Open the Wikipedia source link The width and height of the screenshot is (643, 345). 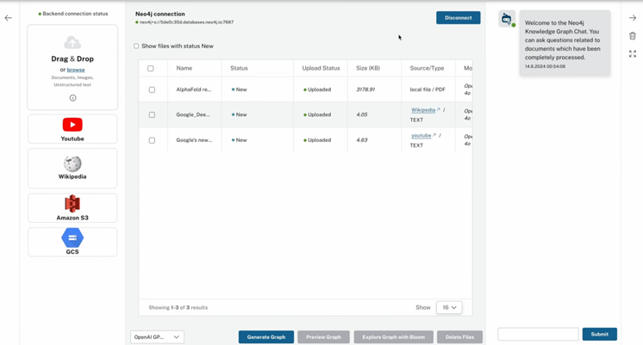tap(423, 110)
